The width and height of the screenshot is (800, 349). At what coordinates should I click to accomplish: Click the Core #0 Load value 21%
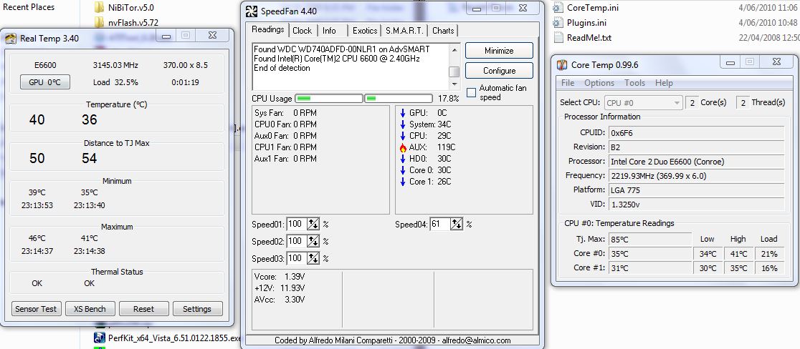click(768, 254)
